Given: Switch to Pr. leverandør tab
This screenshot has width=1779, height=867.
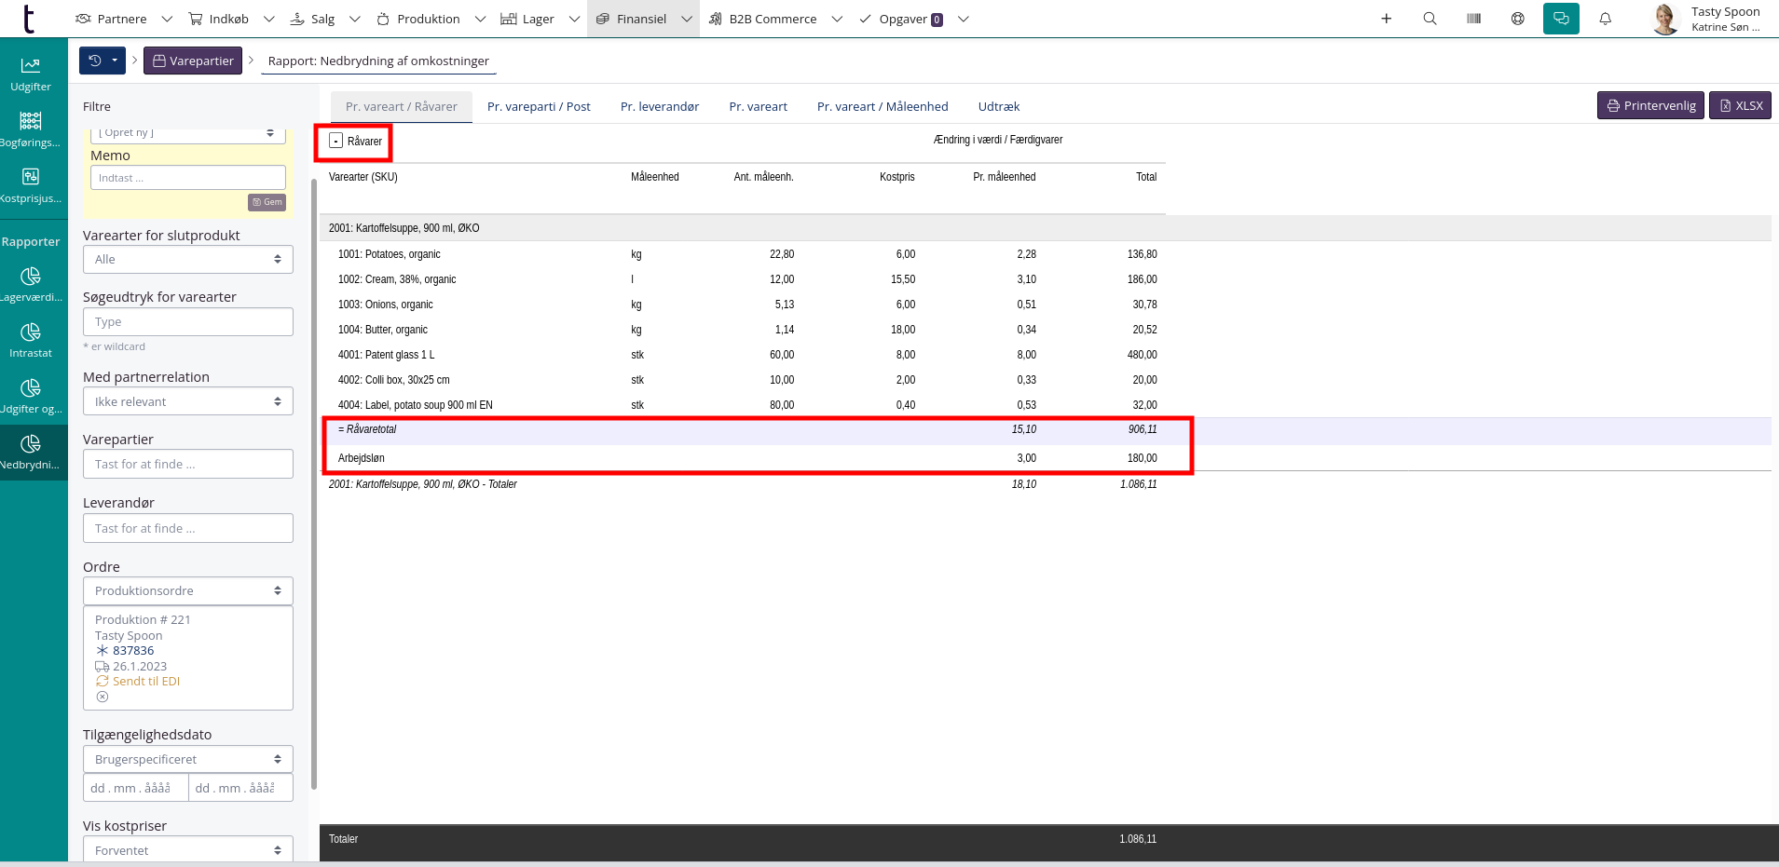Looking at the screenshot, I should (659, 106).
